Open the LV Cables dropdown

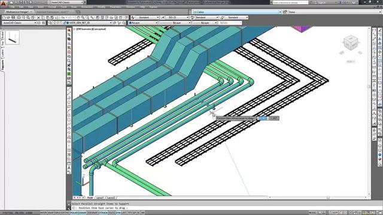tap(237, 12)
